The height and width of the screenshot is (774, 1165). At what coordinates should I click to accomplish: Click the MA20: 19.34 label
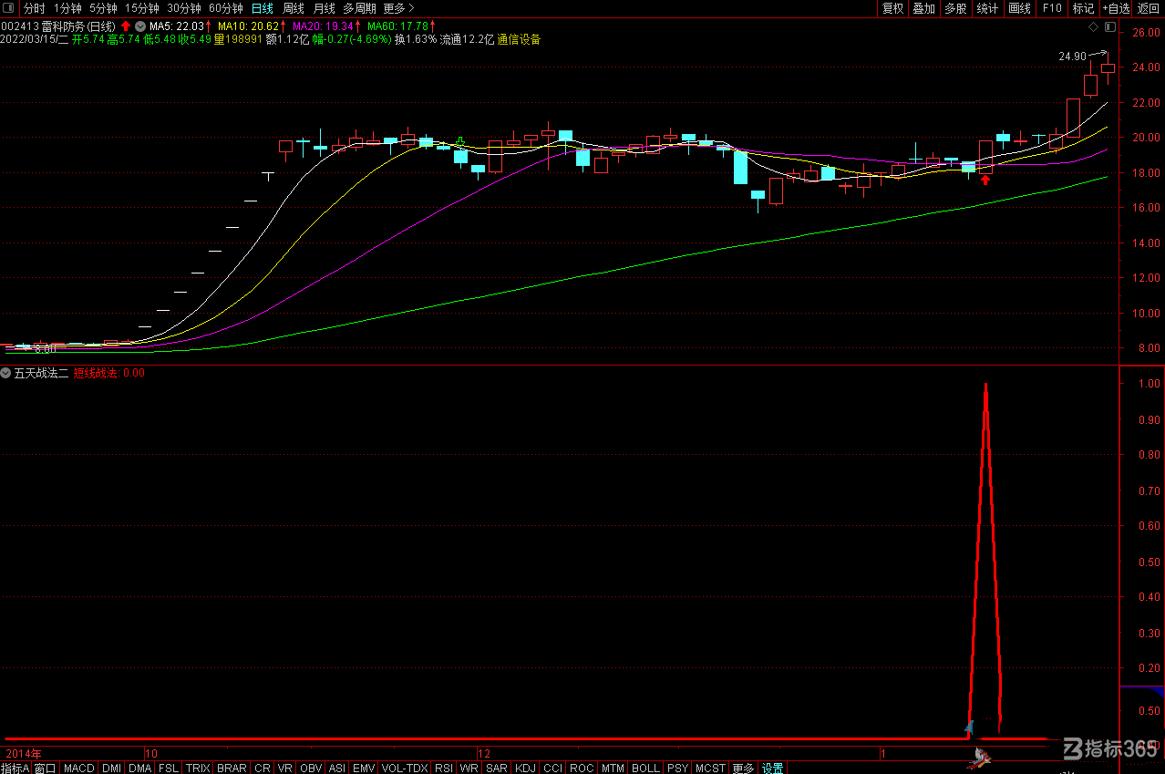click(x=322, y=26)
